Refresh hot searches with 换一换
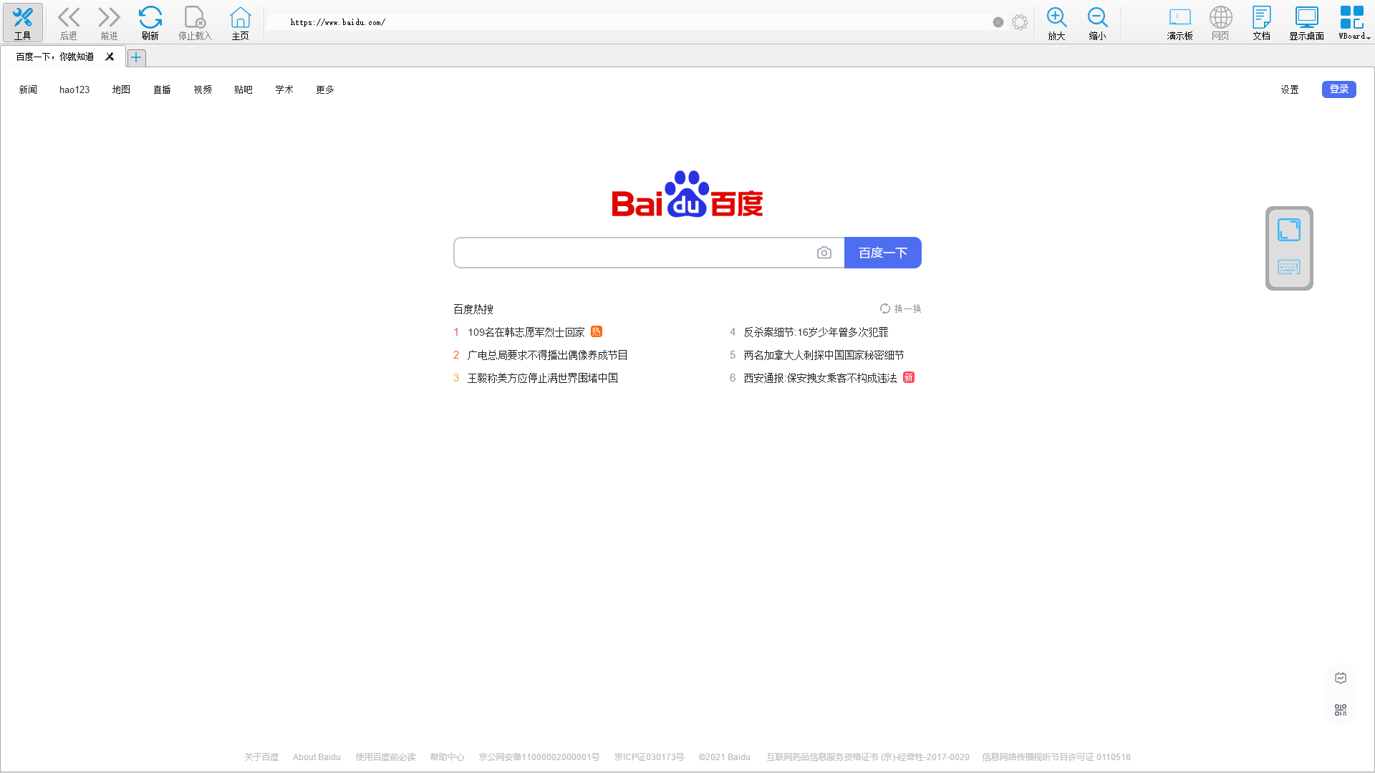Viewport: 1375px width, 773px height. pos(901,308)
